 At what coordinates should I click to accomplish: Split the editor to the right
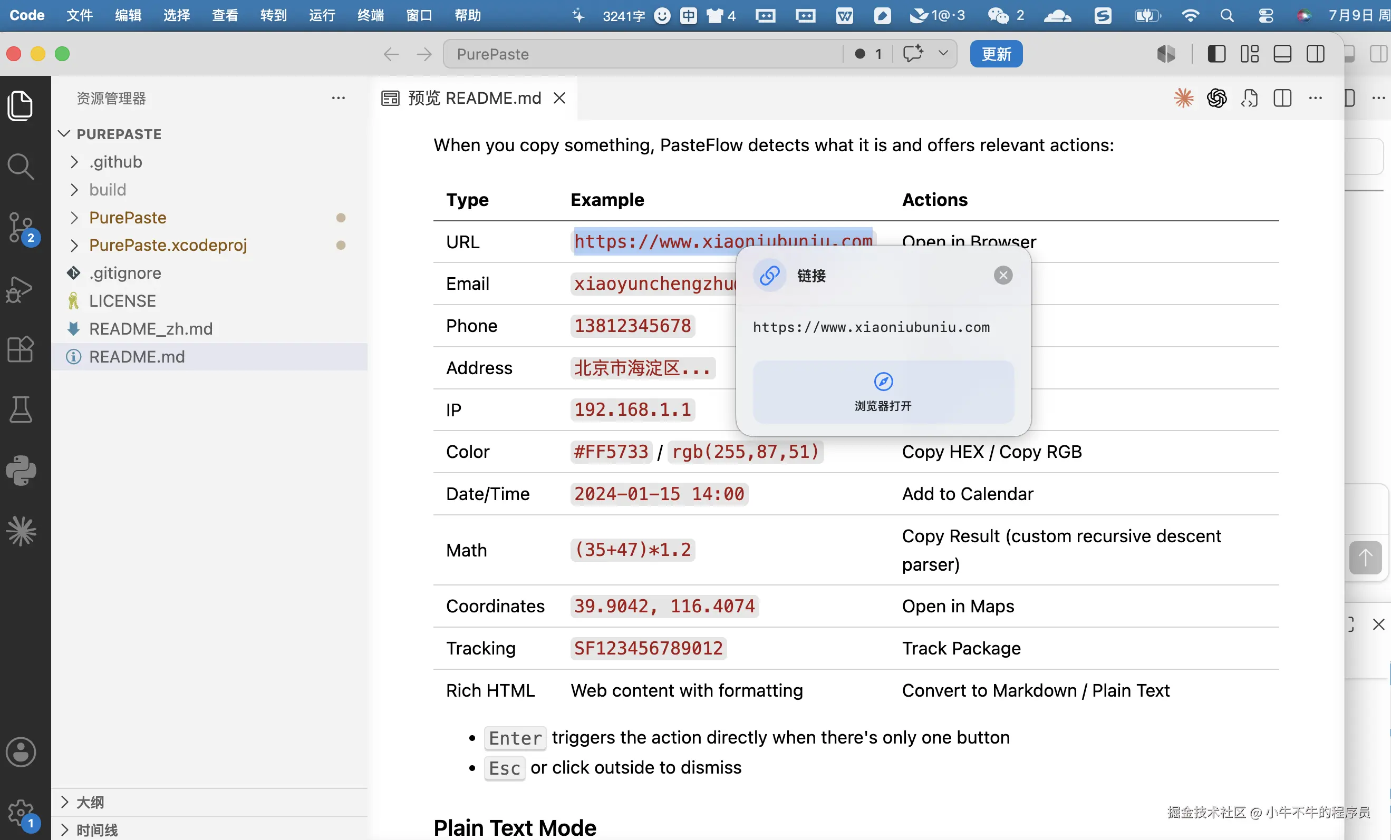click(x=1282, y=98)
